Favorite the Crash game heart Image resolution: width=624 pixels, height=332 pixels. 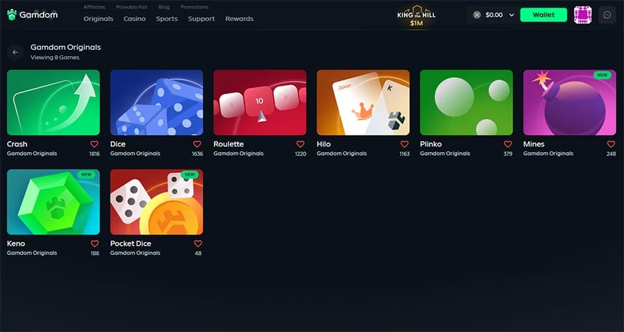pyautogui.click(x=94, y=144)
